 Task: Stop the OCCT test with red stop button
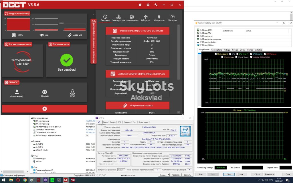(x=45, y=109)
